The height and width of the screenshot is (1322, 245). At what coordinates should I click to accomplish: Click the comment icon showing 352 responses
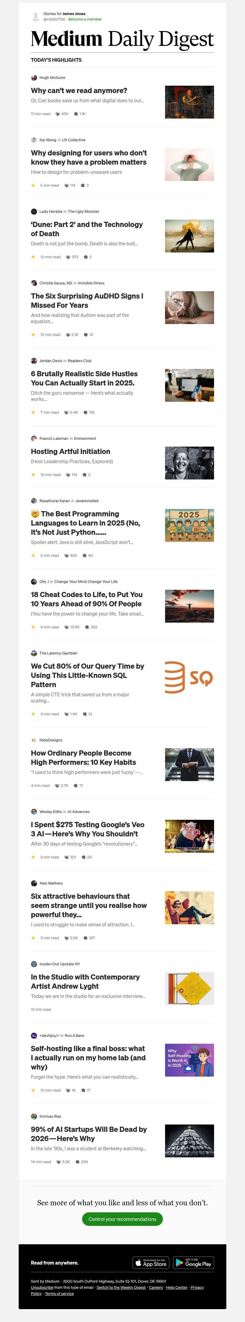tap(87, 627)
